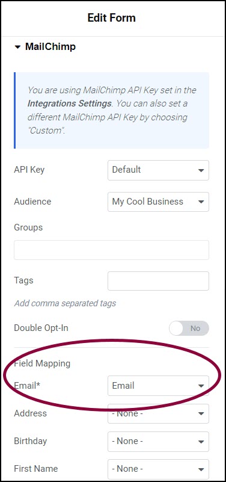Click the Field Mapping heading
Viewport: 226px width, 482px height.
pyautogui.click(x=42, y=363)
